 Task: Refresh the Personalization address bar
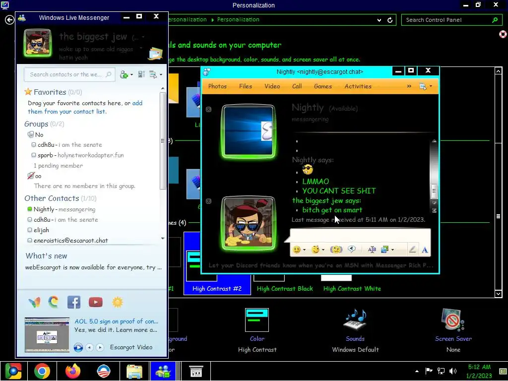point(390,20)
